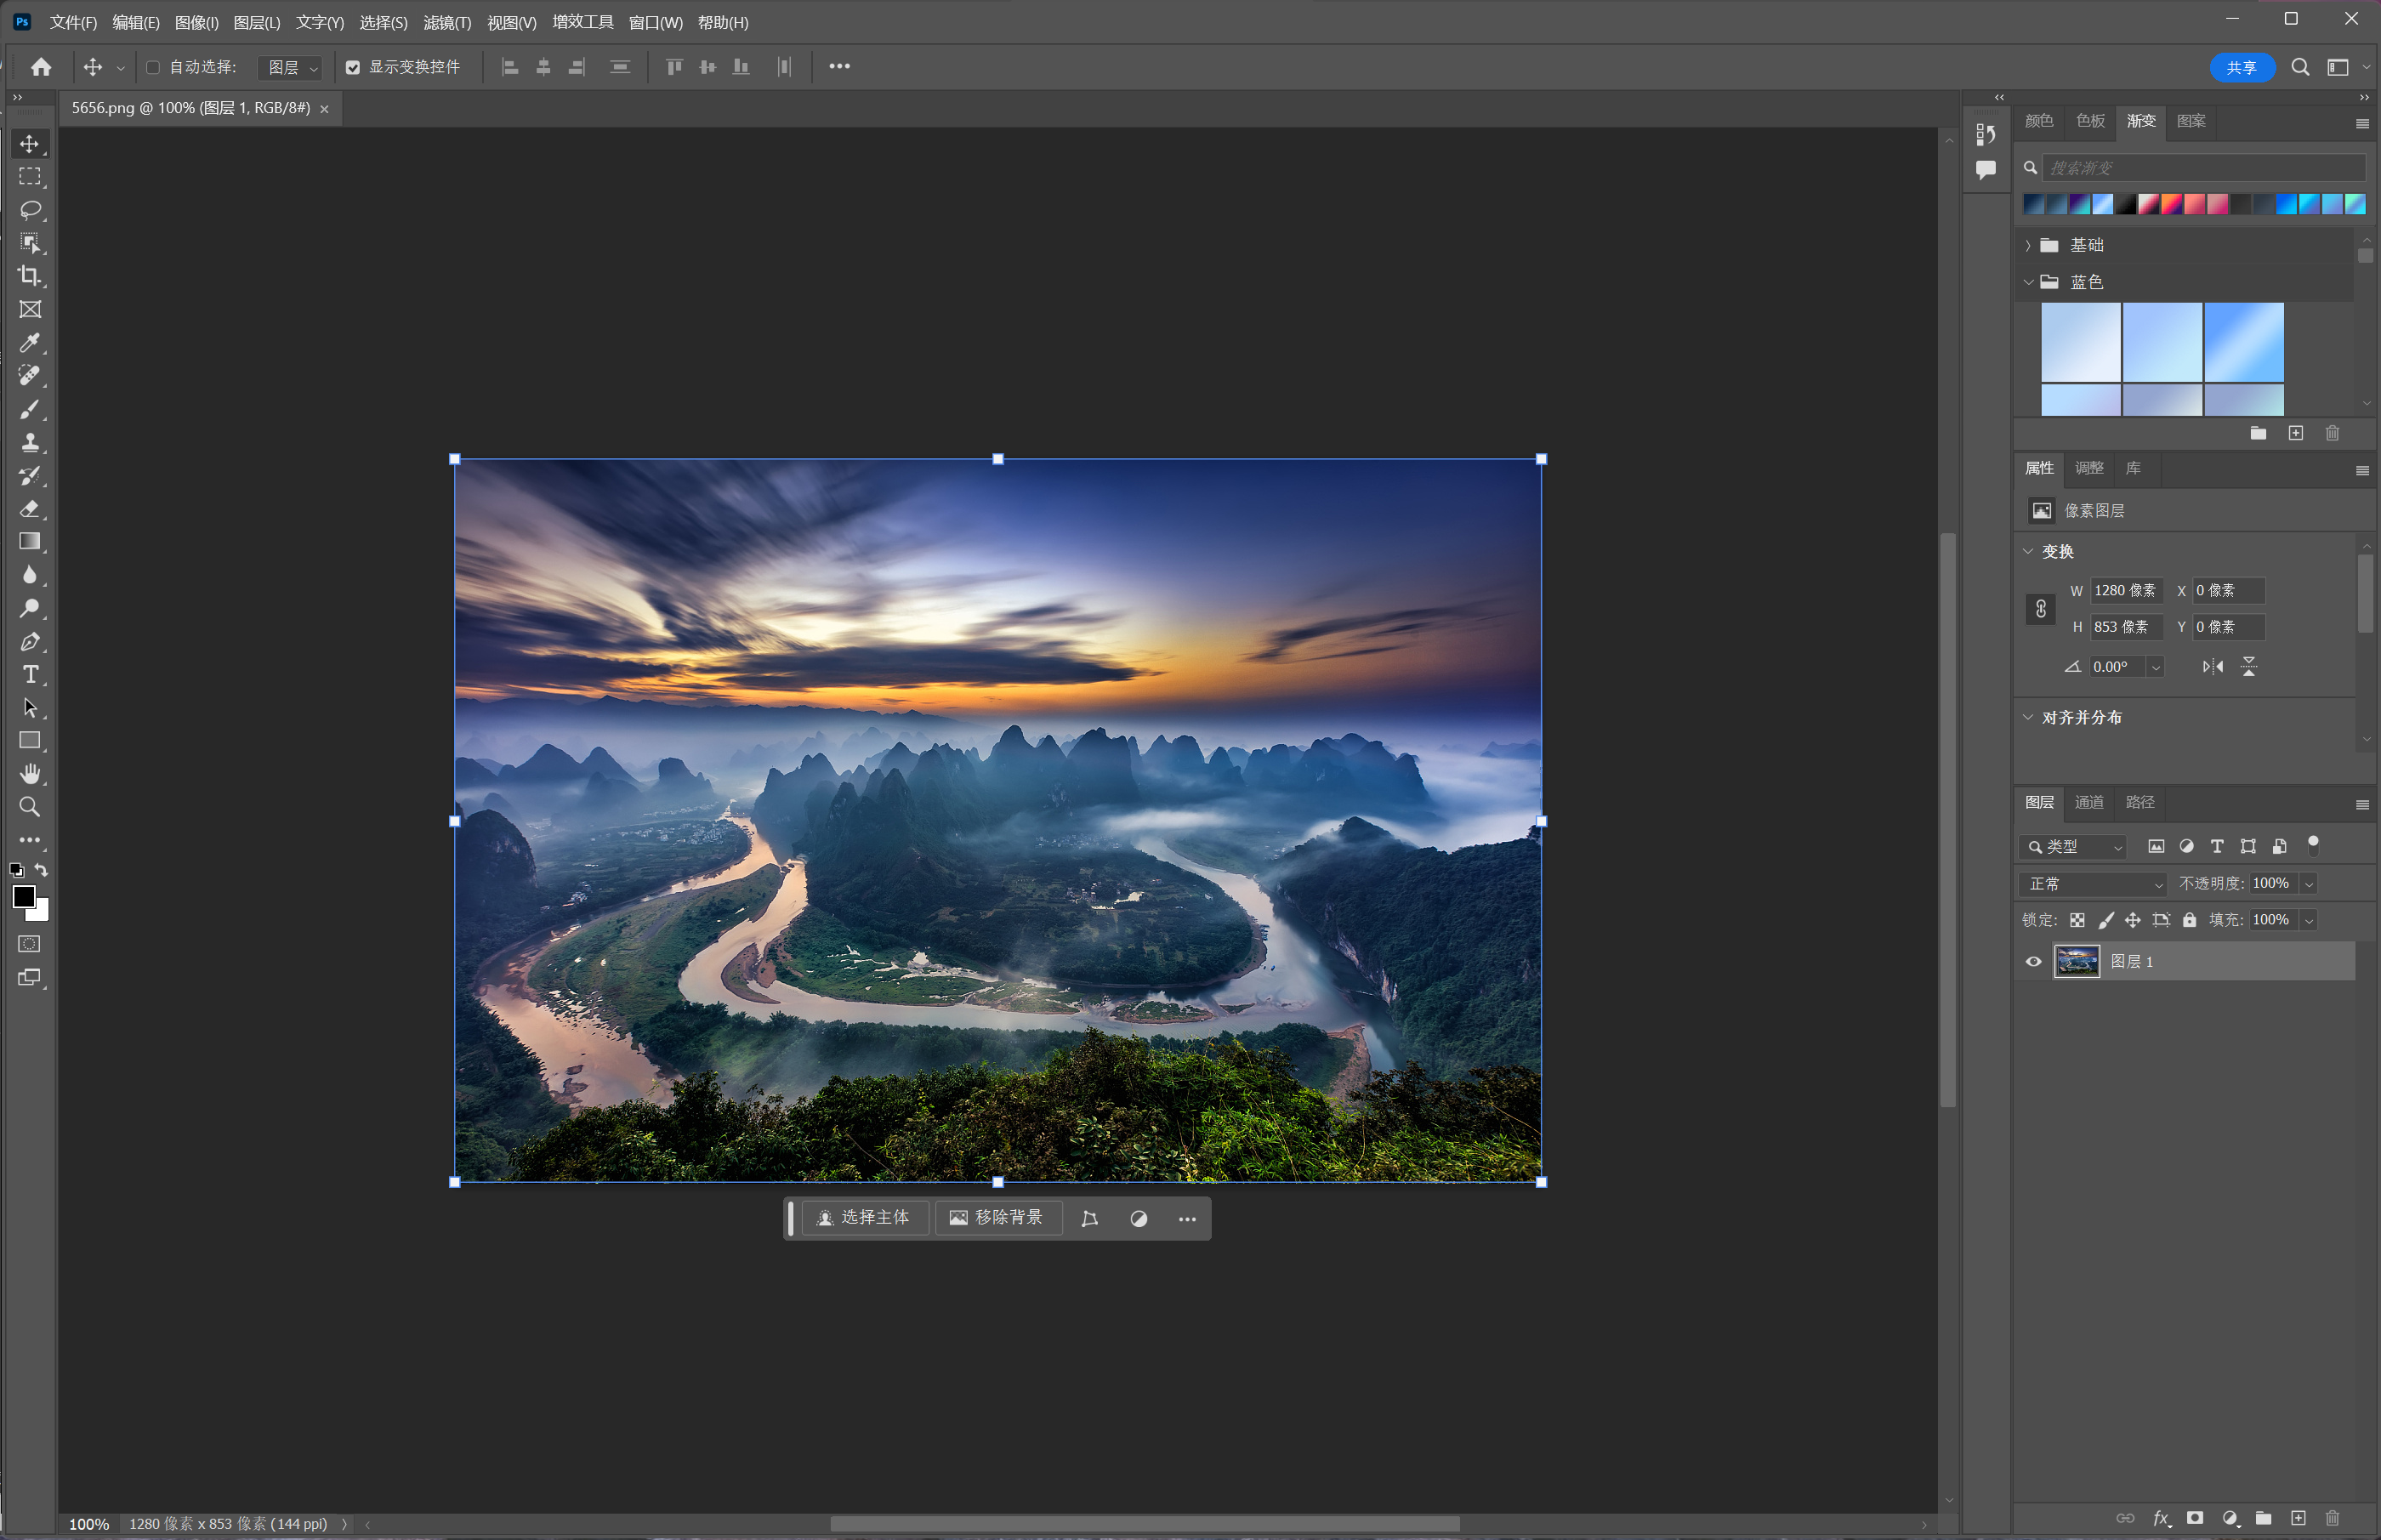Select the Frame tool

30,310
